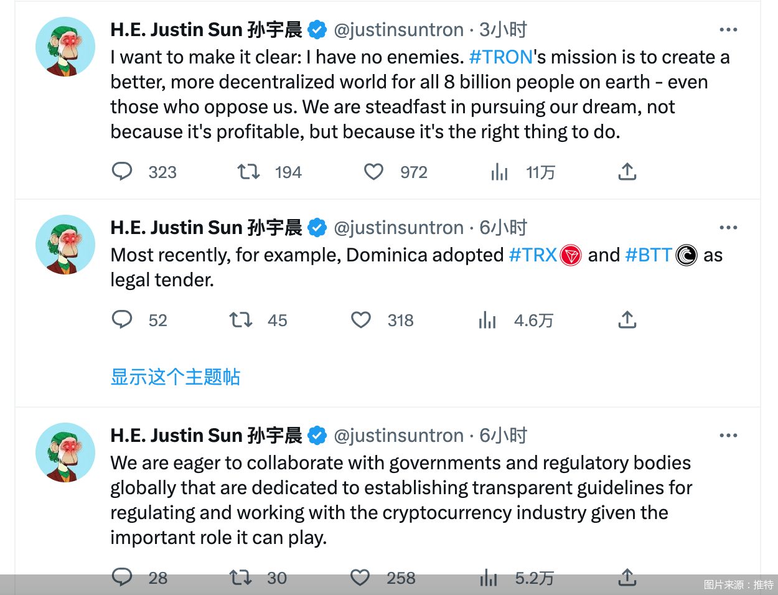Open Justin Sun's avatar on first tweet

coord(65,47)
